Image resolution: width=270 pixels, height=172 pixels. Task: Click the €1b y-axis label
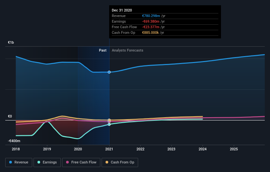11,42
